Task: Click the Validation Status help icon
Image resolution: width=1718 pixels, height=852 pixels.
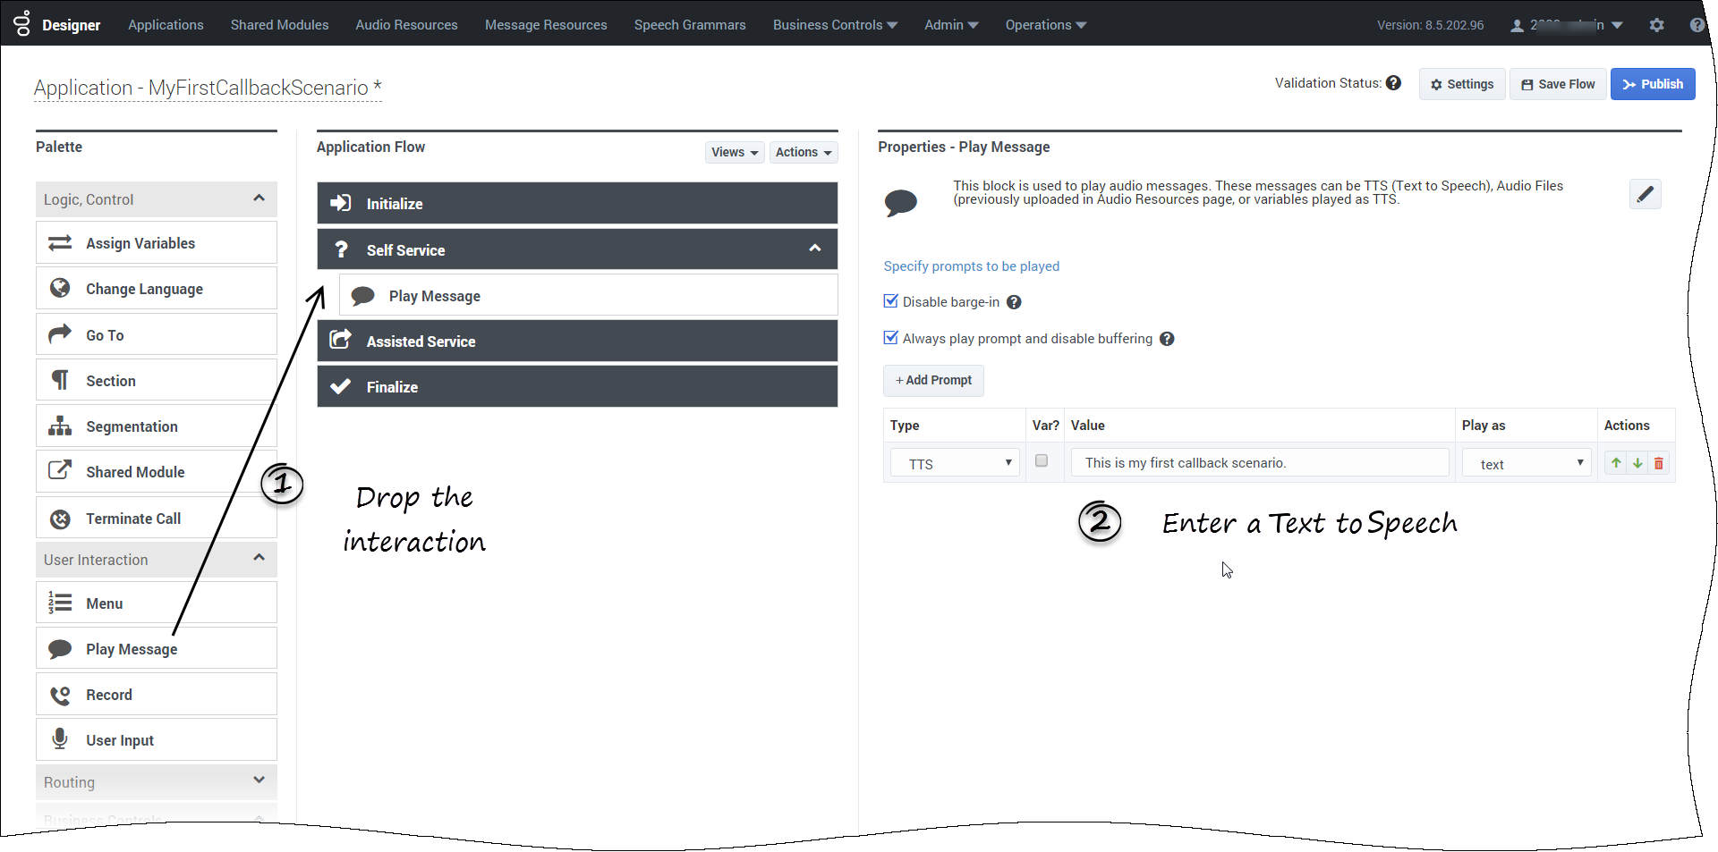Action: pos(1393,83)
